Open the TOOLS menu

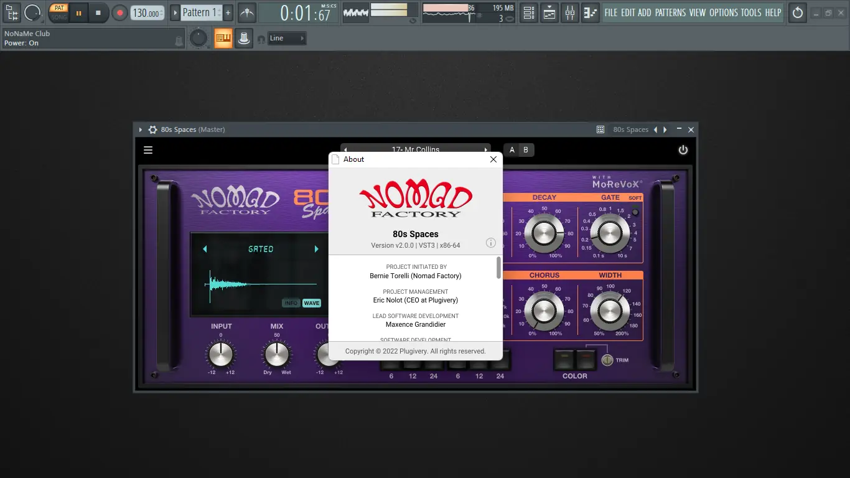(751, 12)
